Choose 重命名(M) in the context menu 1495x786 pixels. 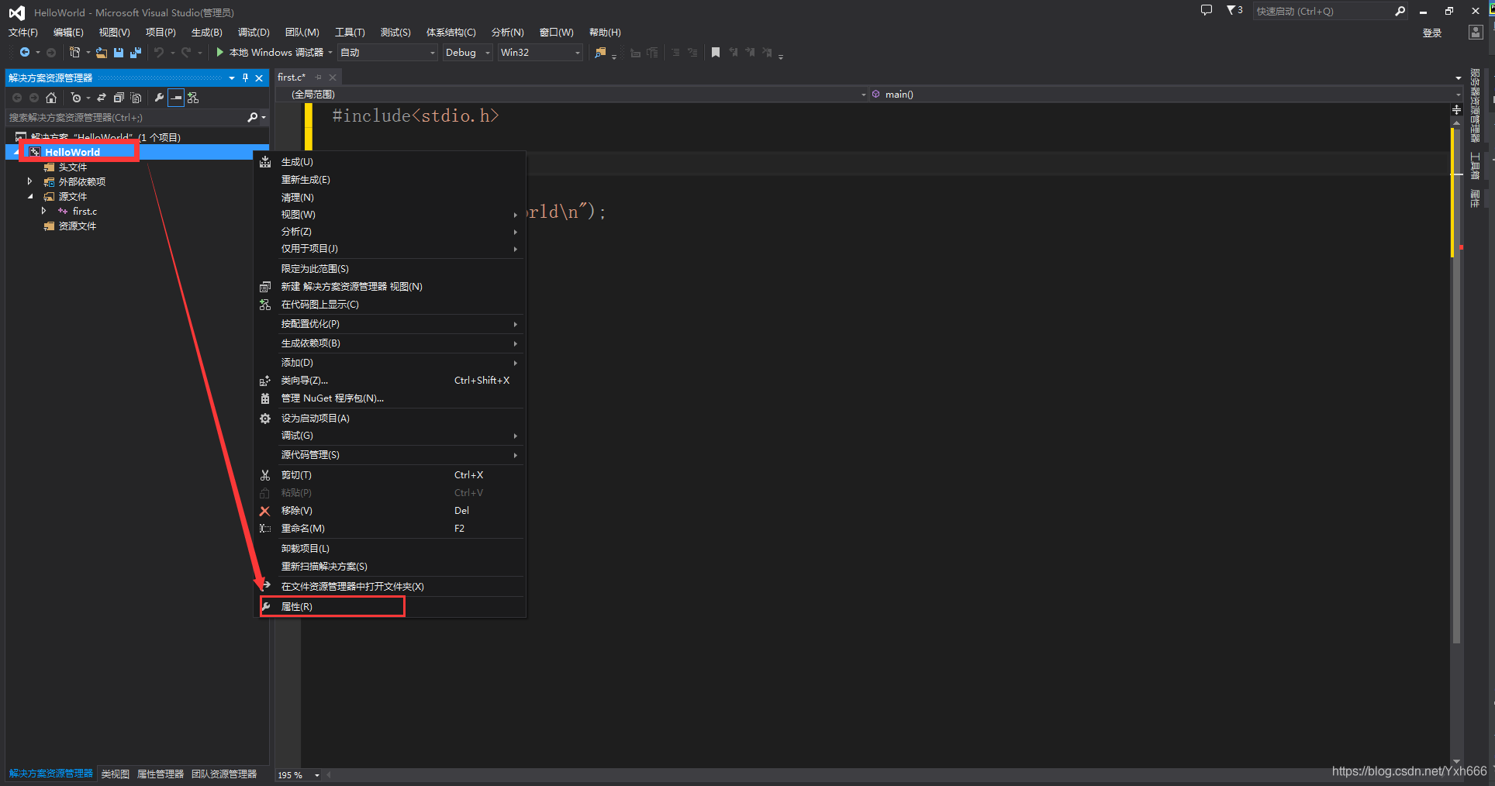pyautogui.click(x=391, y=529)
